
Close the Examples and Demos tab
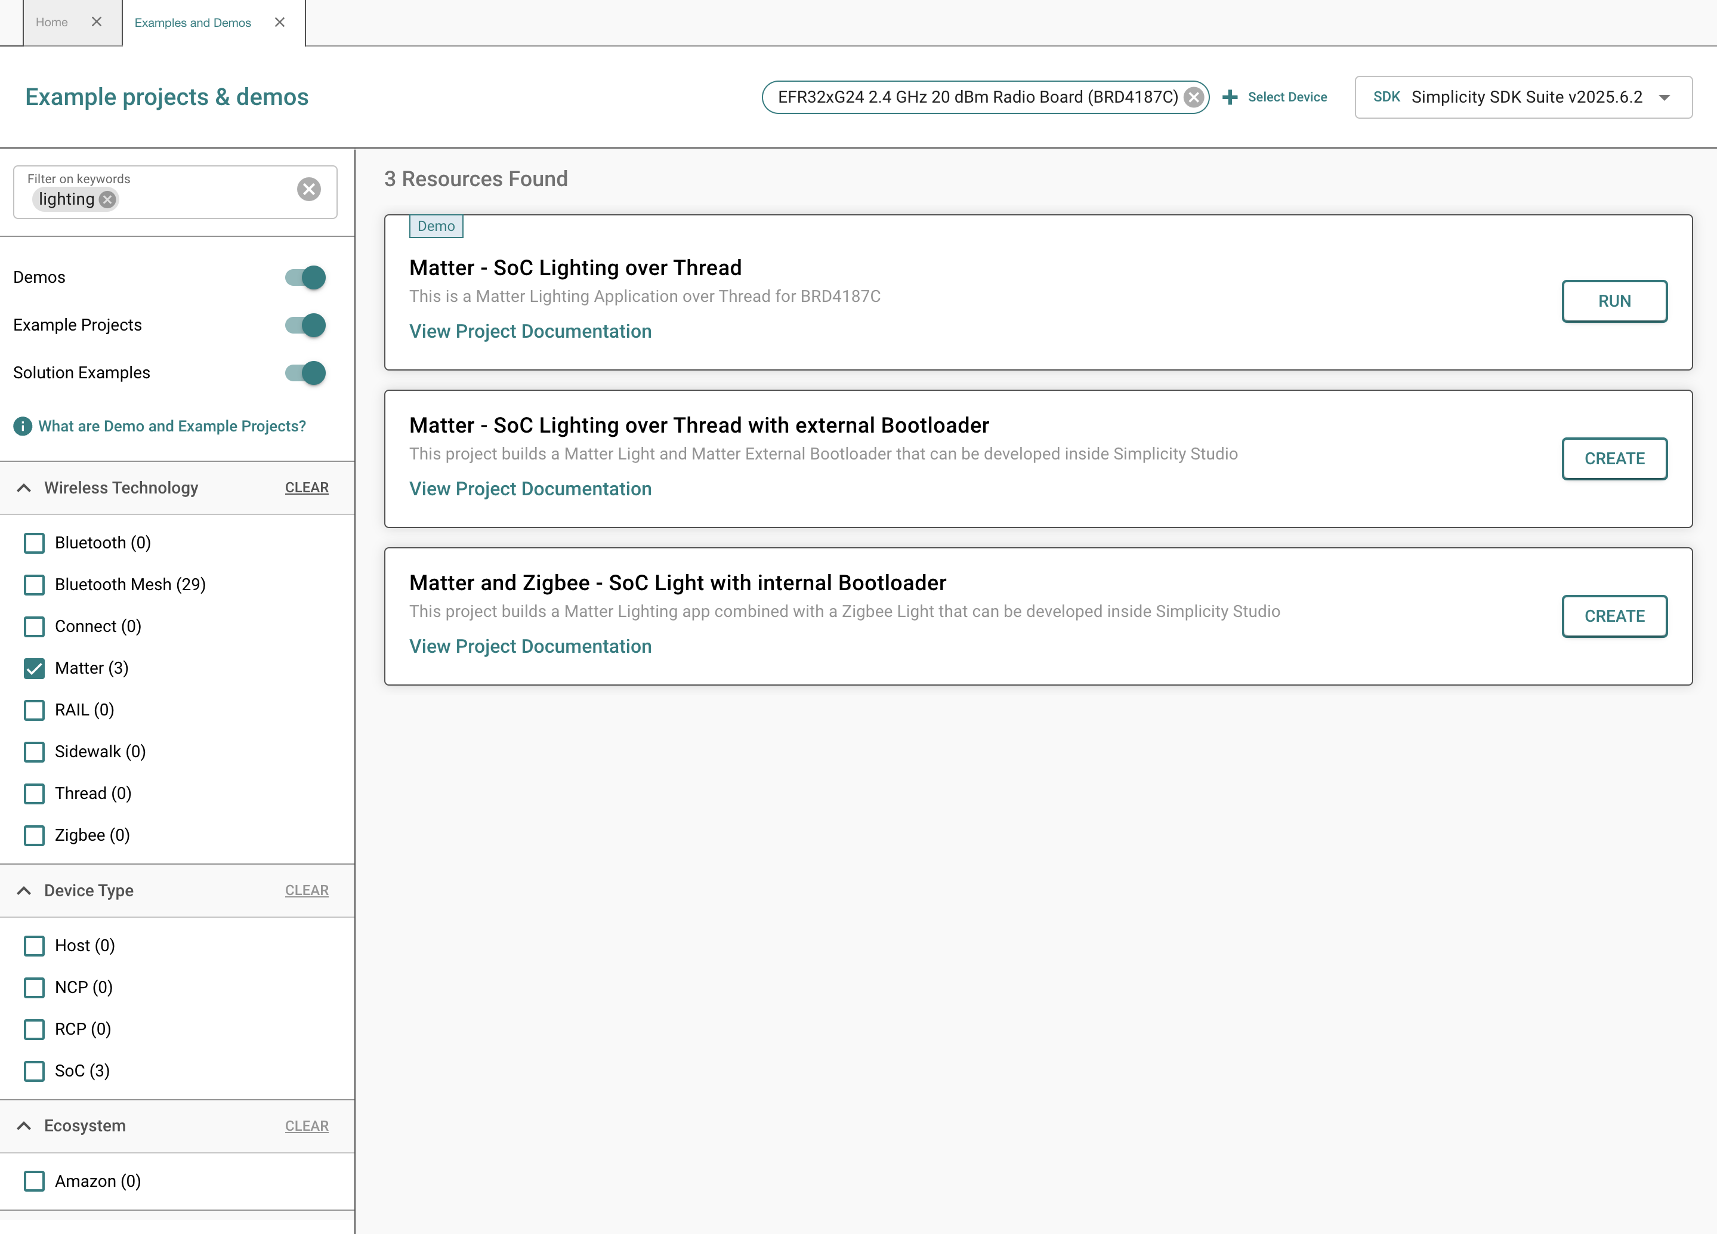(279, 22)
